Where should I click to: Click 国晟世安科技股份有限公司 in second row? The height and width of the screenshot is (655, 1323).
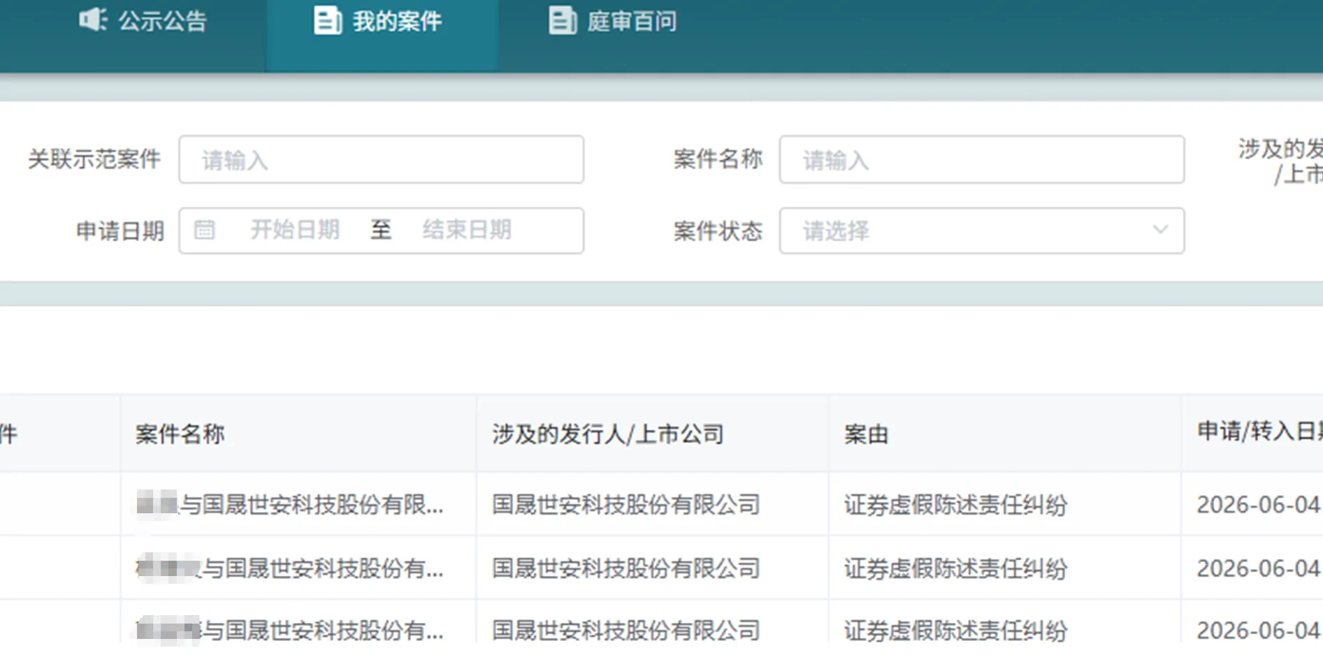click(x=626, y=568)
